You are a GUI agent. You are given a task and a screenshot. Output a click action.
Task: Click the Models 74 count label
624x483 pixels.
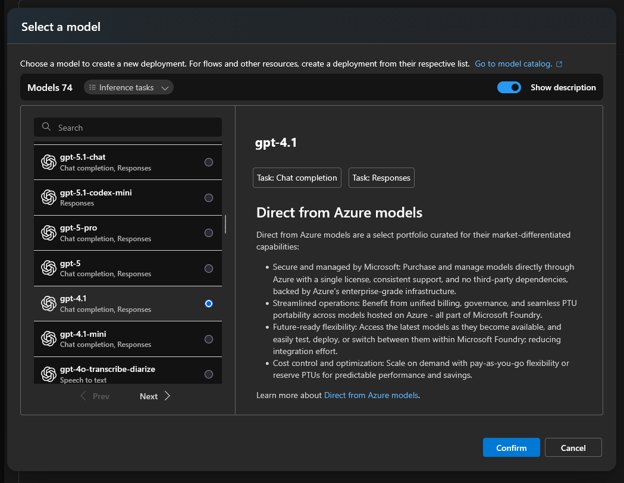50,87
